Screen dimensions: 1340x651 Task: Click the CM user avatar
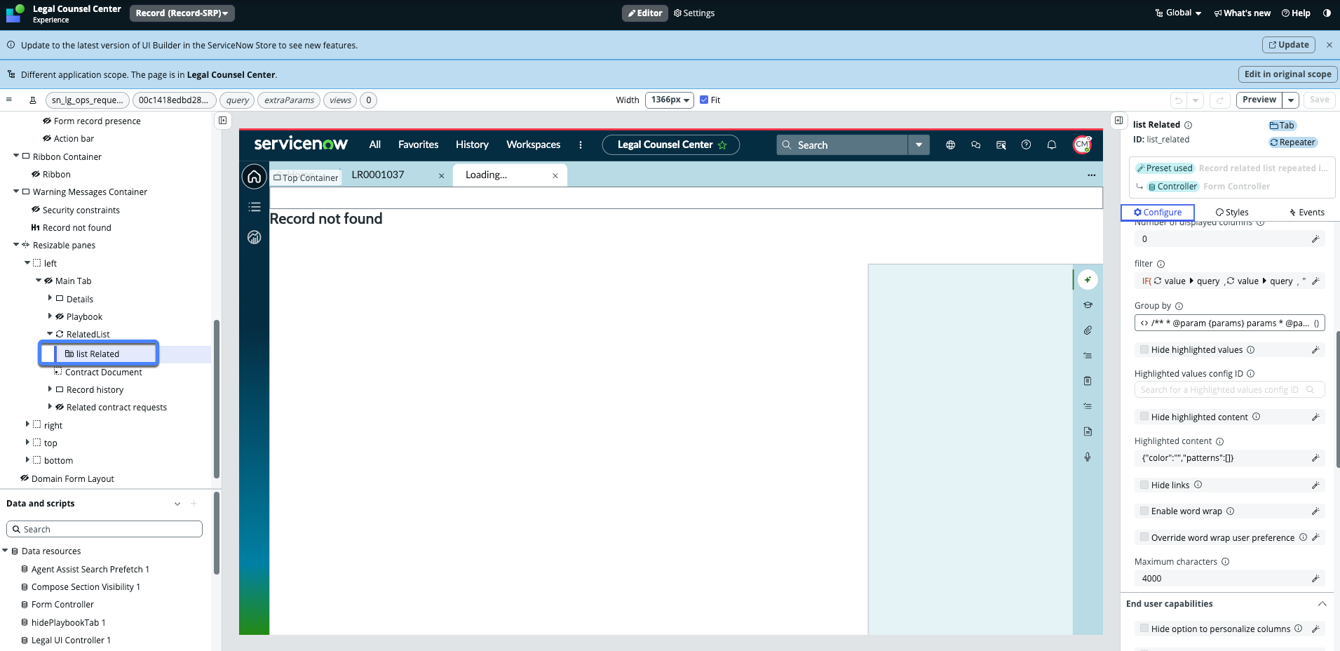point(1082,145)
